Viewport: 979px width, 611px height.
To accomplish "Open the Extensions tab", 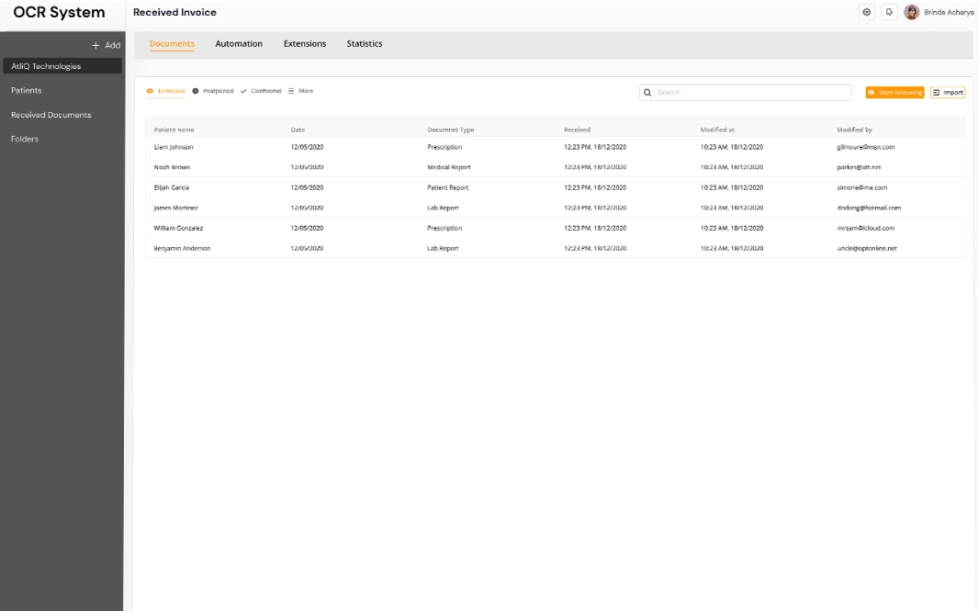I will coord(305,44).
